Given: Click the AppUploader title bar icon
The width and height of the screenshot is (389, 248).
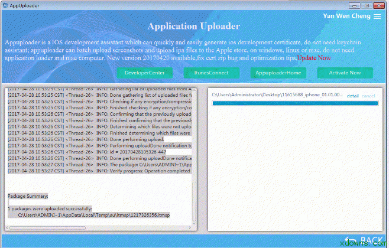Looking at the screenshot, I should coord(5,5).
